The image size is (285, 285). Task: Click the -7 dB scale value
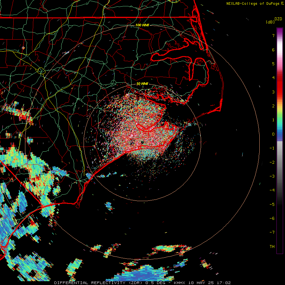point(272,232)
